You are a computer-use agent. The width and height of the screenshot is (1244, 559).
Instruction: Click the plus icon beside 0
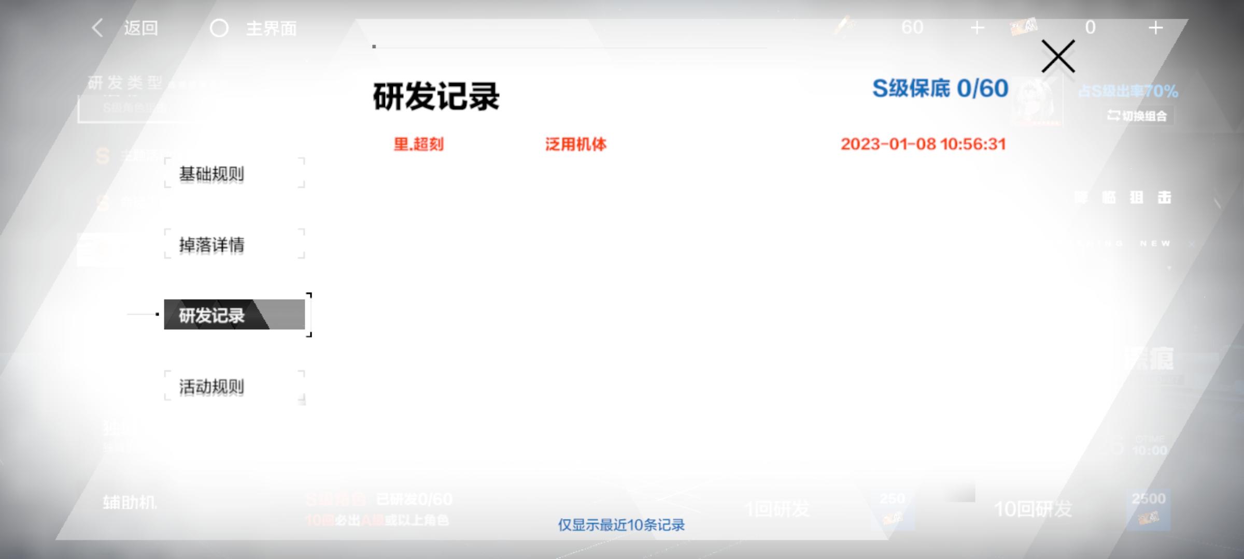(x=1155, y=27)
